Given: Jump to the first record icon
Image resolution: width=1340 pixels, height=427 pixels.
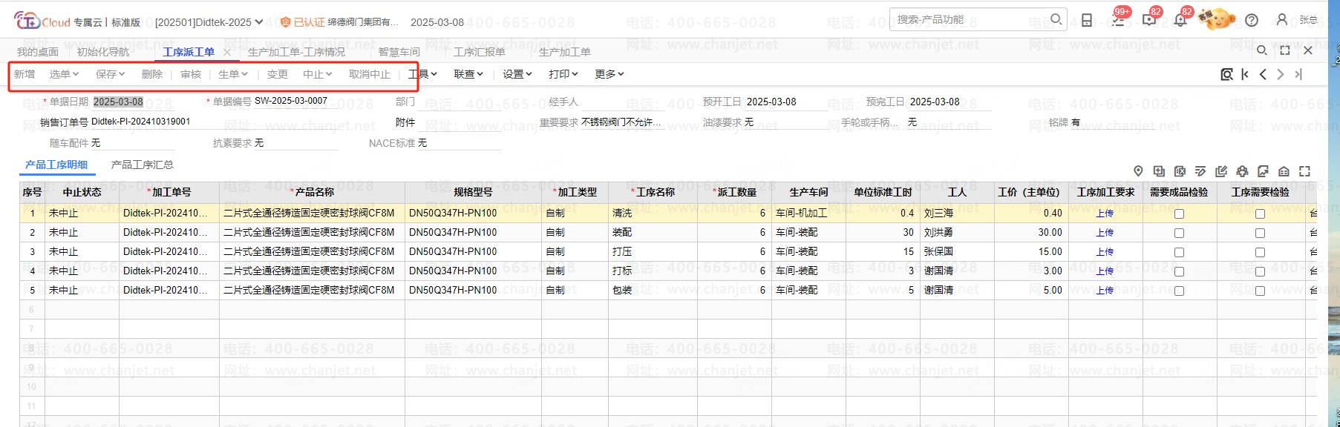Looking at the screenshot, I should click(x=1245, y=74).
